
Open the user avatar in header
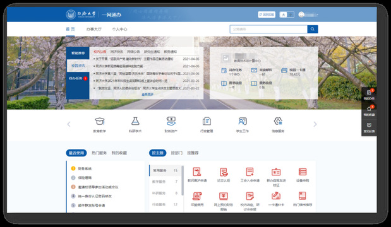(x=301, y=15)
